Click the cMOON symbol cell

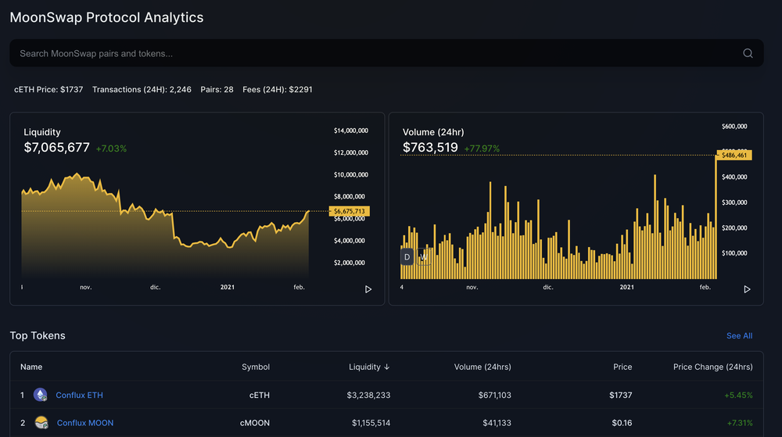pos(255,423)
